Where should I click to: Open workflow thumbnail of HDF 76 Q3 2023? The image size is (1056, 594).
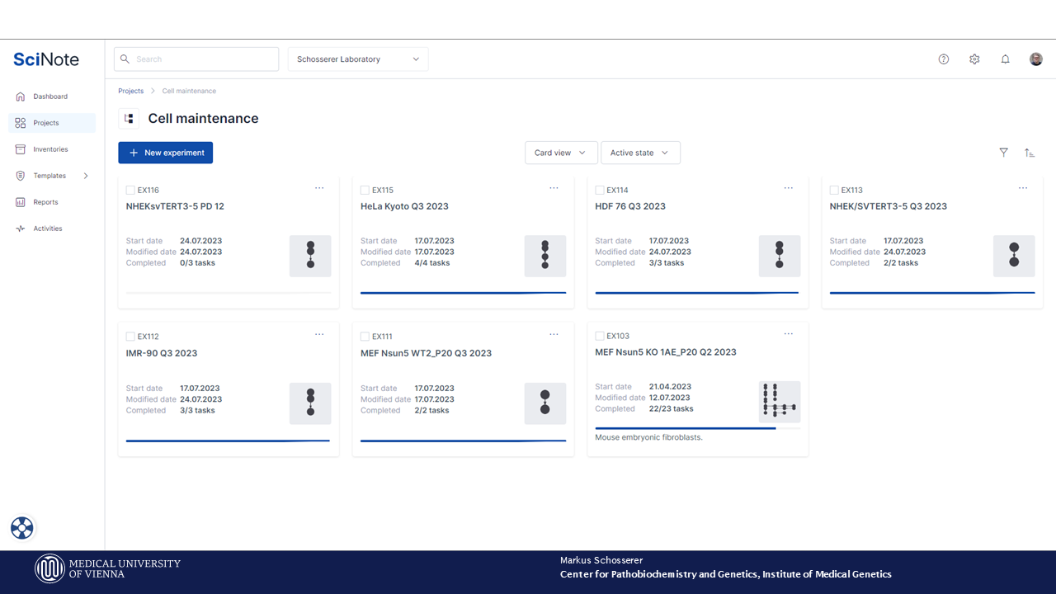(x=780, y=256)
